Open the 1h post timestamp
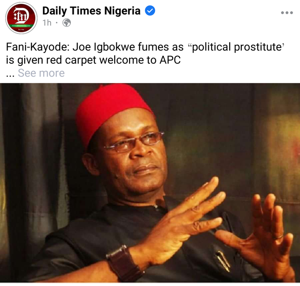Screen dimensions: 300x286 [47, 23]
